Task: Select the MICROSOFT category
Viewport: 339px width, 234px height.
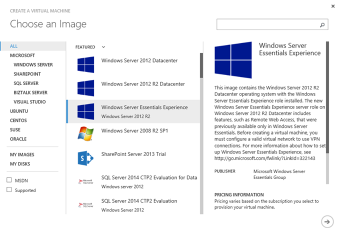Action: pos(22,55)
